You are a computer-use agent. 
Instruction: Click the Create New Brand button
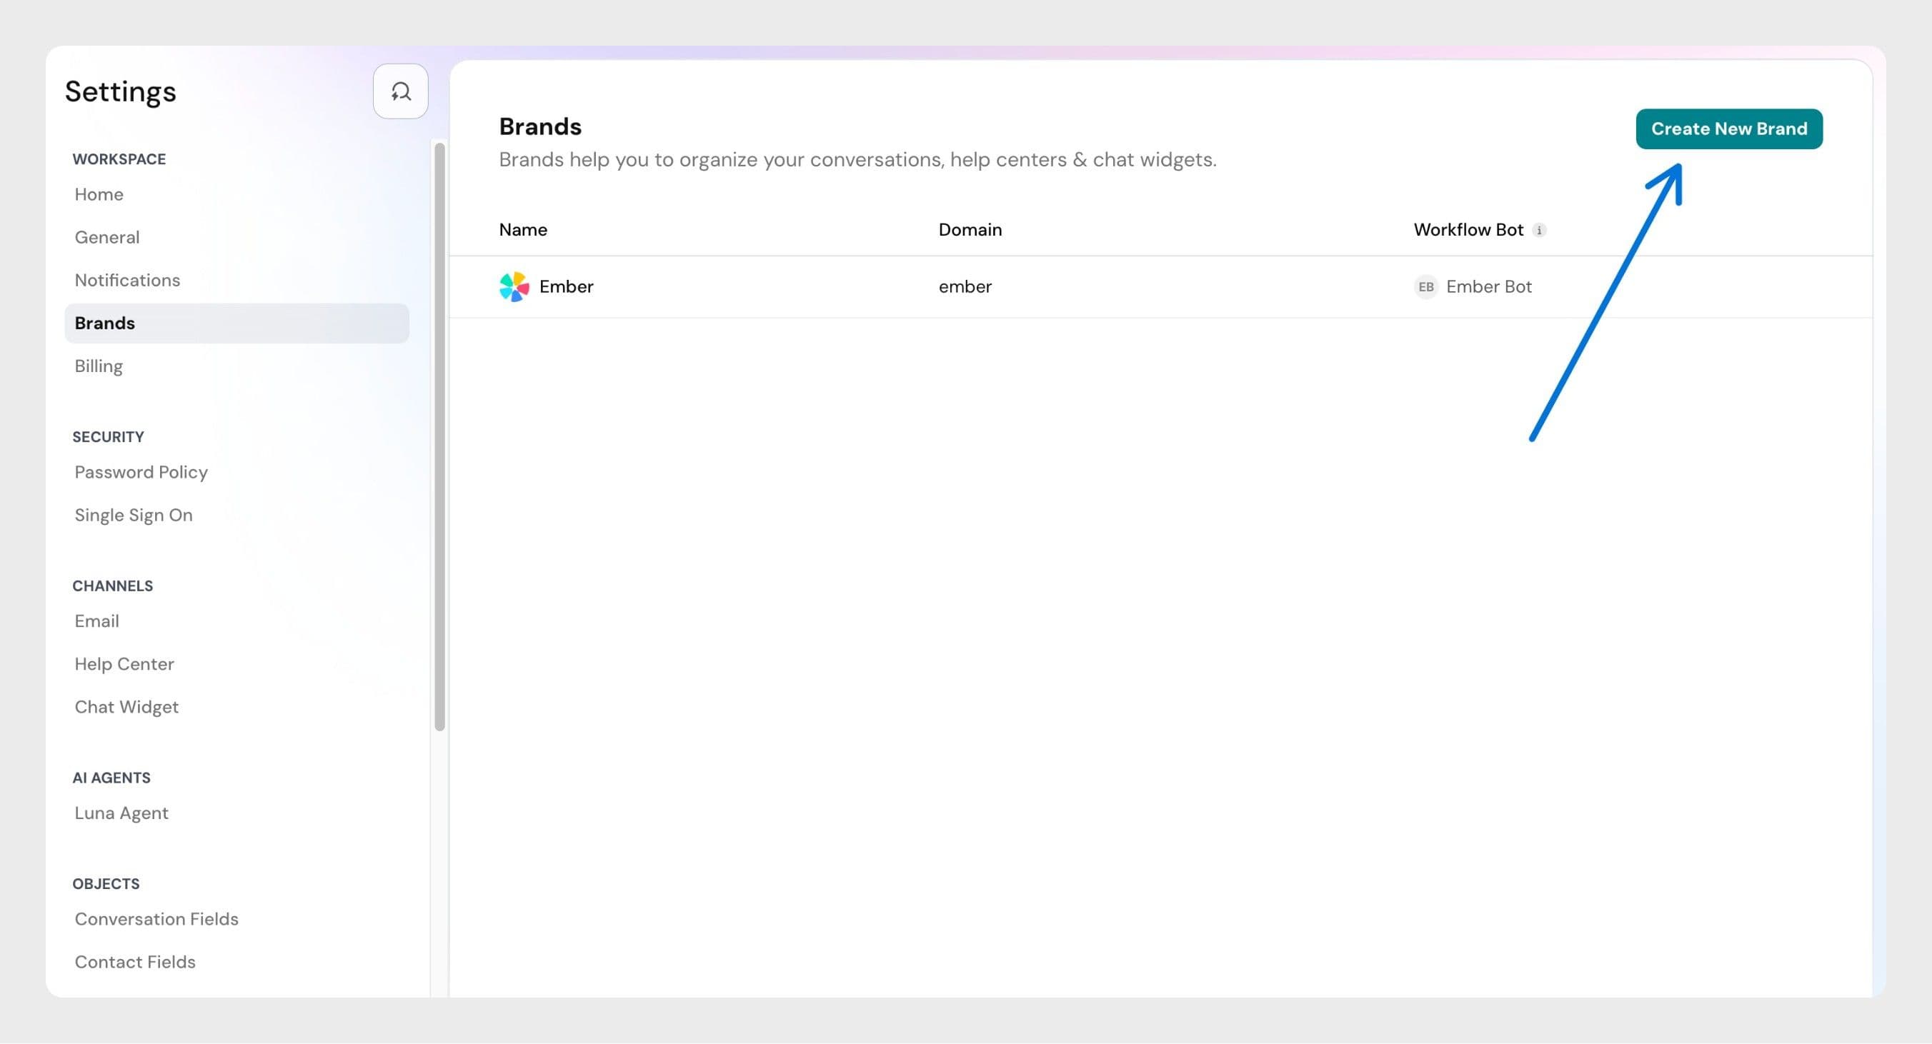coord(1729,128)
